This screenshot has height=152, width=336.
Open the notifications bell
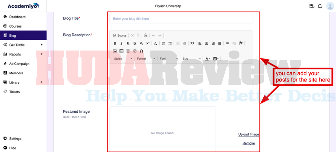pos(320,6)
